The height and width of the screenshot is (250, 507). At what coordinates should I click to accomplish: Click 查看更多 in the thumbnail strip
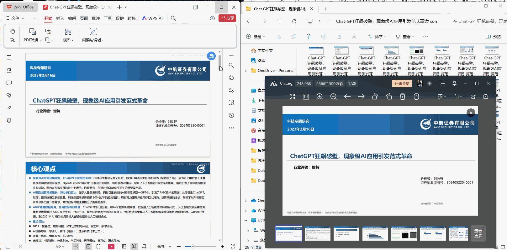pos(478,233)
